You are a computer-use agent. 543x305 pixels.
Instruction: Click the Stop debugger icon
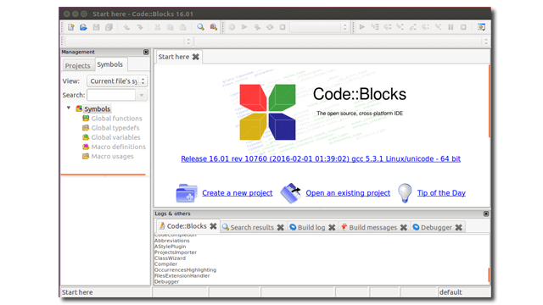click(463, 27)
